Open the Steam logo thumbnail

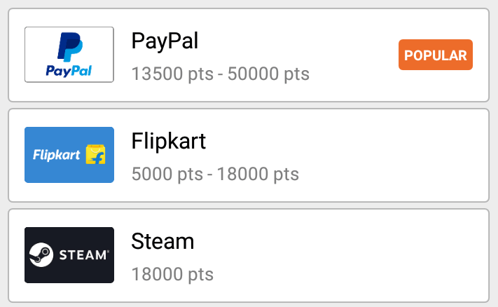69,255
